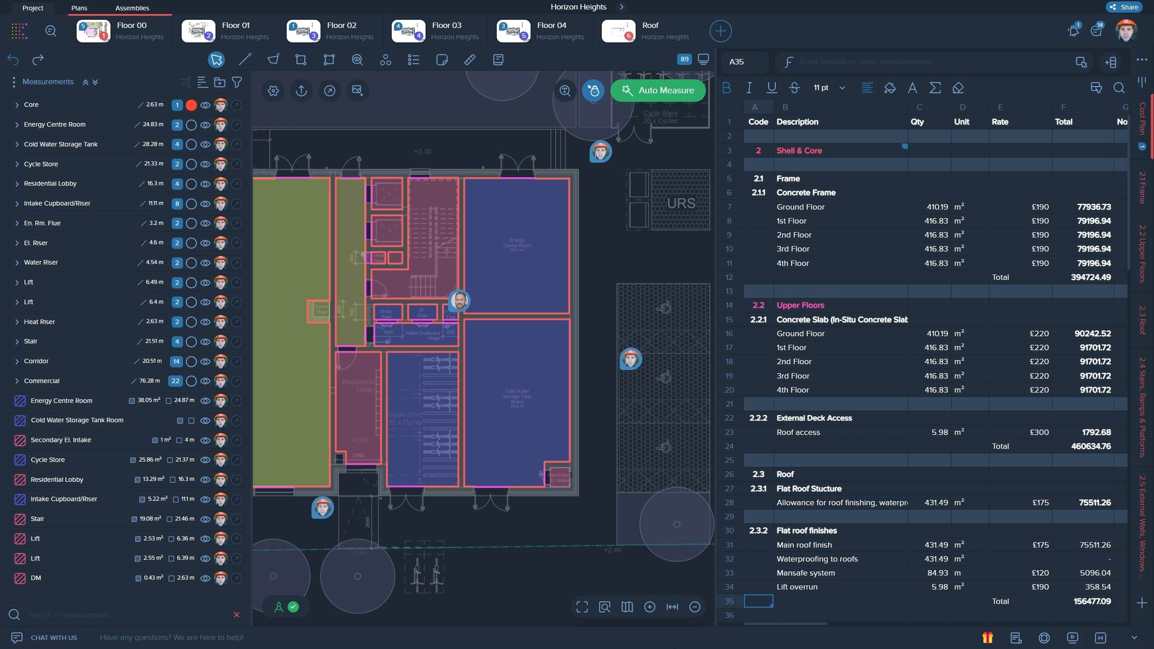The image size is (1154, 649).
Task: Click the red color swatch next to Core
Action: (x=191, y=105)
